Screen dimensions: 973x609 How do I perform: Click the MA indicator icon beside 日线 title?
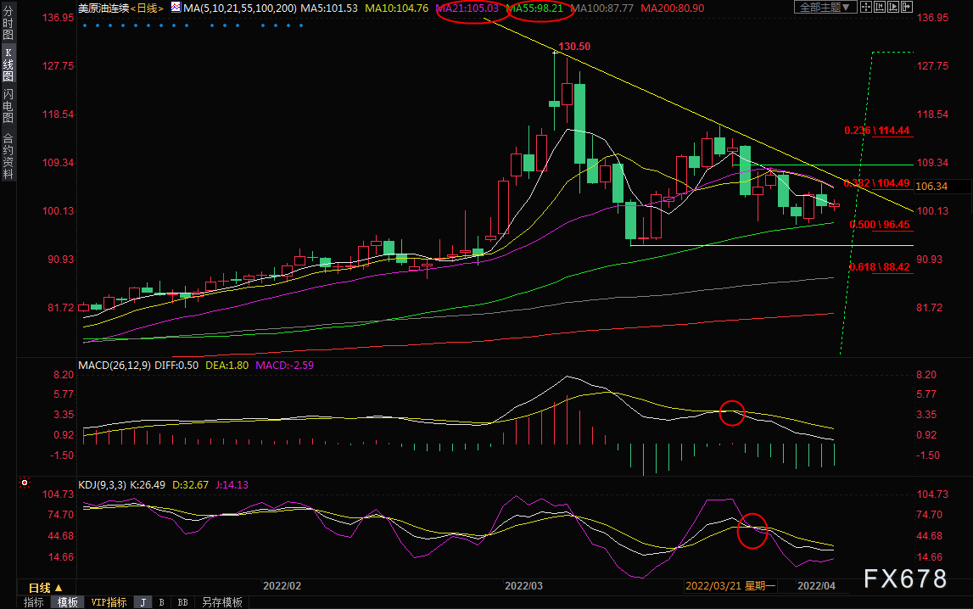[176, 8]
